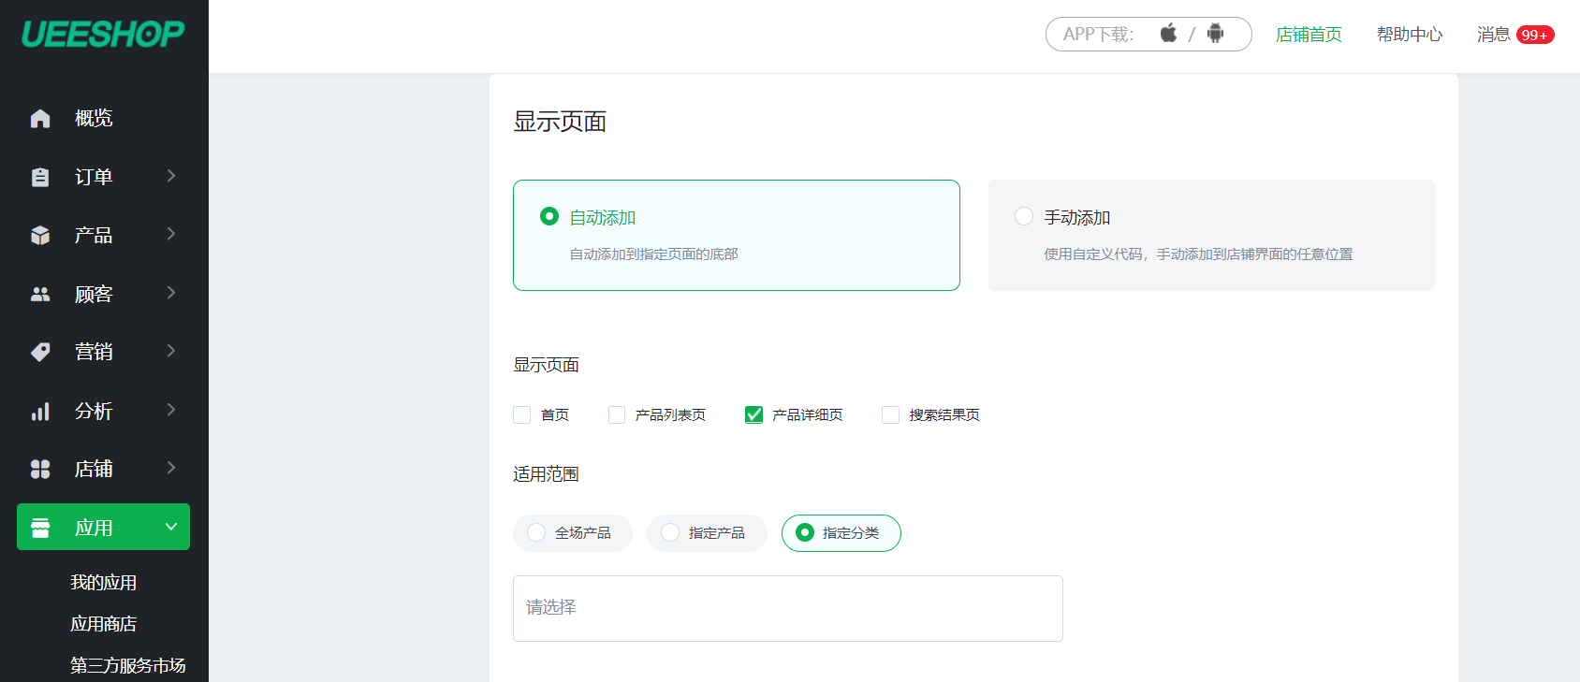
Task: Open 我的应用 in the sidebar
Action: 104,583
